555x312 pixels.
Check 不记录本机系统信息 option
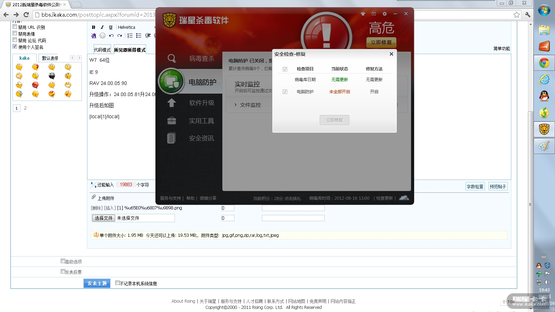pyautogui.click(x=117, y=283)
